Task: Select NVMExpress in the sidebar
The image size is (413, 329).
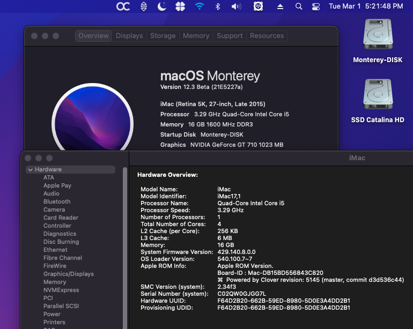Action: click(x=61, y=290)
